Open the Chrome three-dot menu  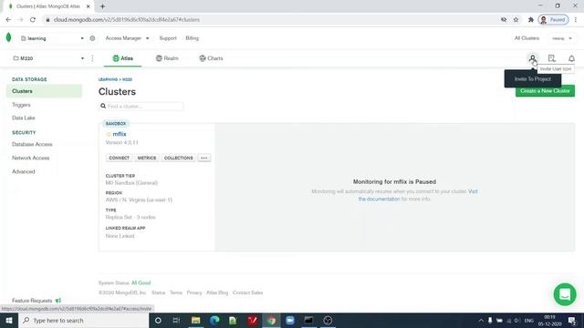tap(576, 20)
